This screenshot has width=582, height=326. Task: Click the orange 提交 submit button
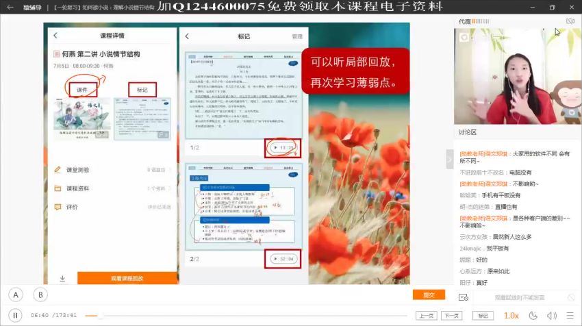click(x=429, y=295)
